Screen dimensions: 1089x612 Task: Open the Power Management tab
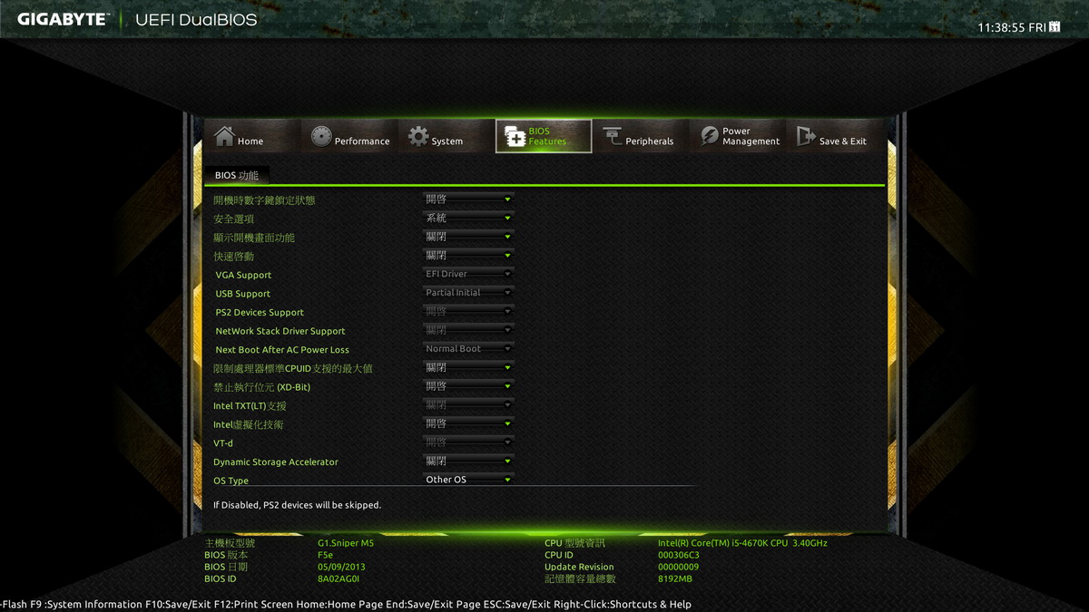coord(740,137)
